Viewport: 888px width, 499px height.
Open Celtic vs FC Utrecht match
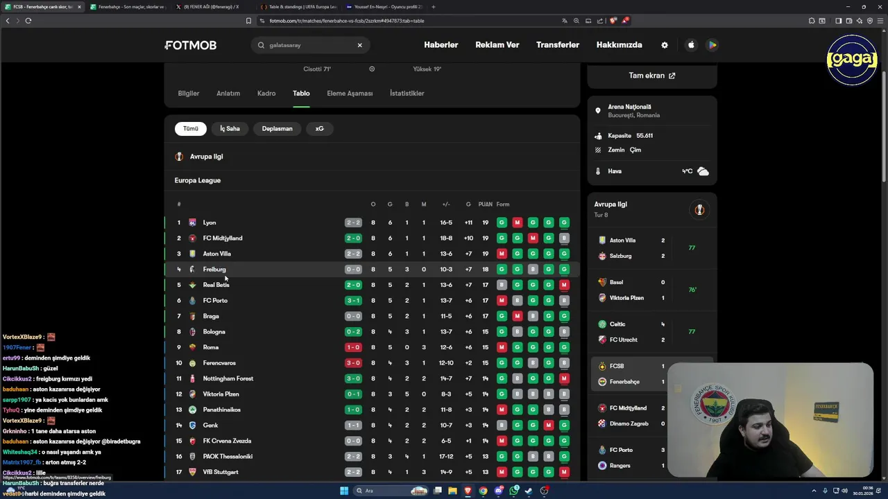coord(651,332)
